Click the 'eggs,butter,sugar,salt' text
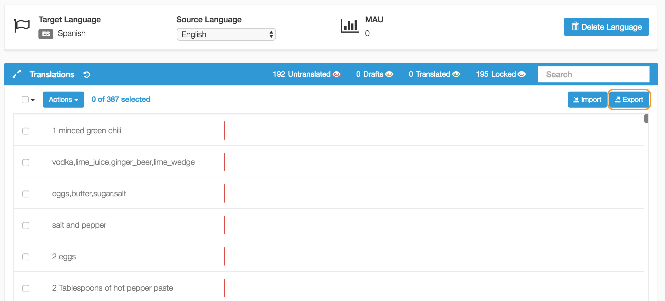The image size is (665, 301). tap(89, 194)
